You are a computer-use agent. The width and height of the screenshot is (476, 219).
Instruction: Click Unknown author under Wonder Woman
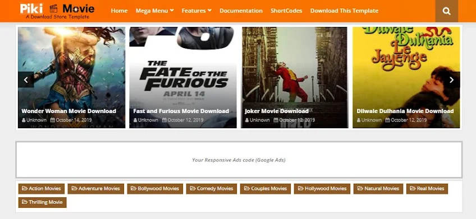click(34, 120)
